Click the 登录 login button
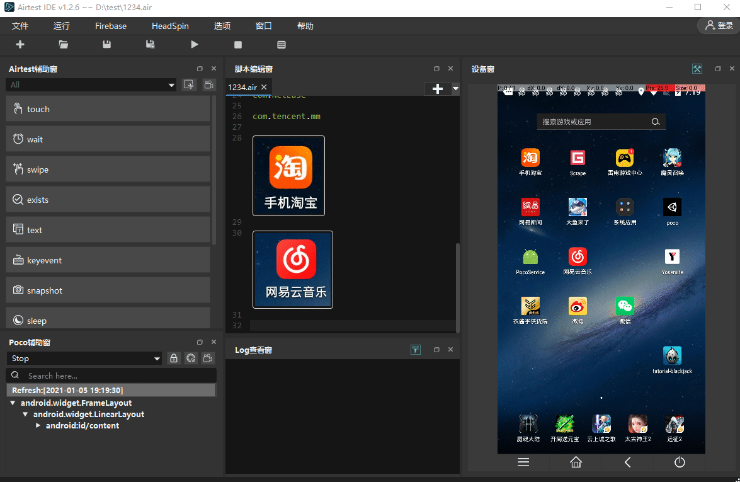Viewport: 740px width, 482px height. tap(719, 25)
